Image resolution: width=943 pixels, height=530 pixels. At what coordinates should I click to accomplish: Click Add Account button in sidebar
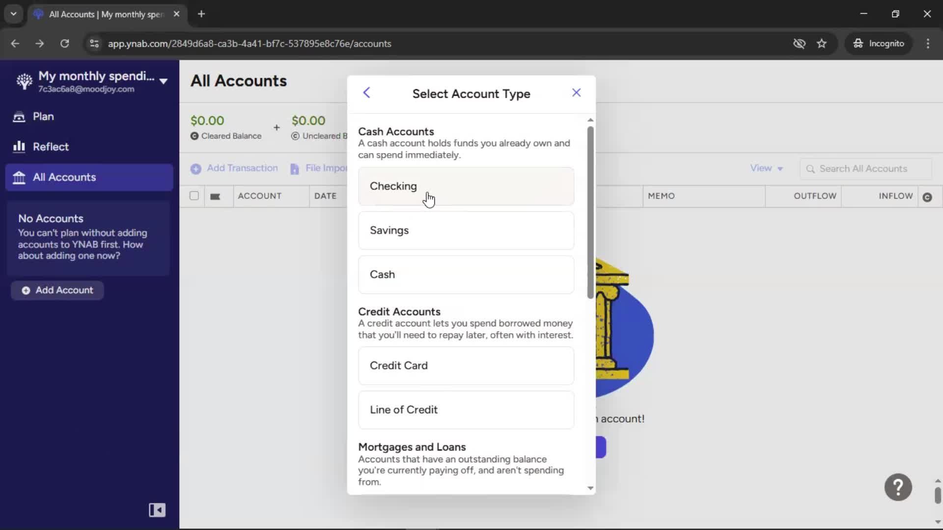(57, 290)
